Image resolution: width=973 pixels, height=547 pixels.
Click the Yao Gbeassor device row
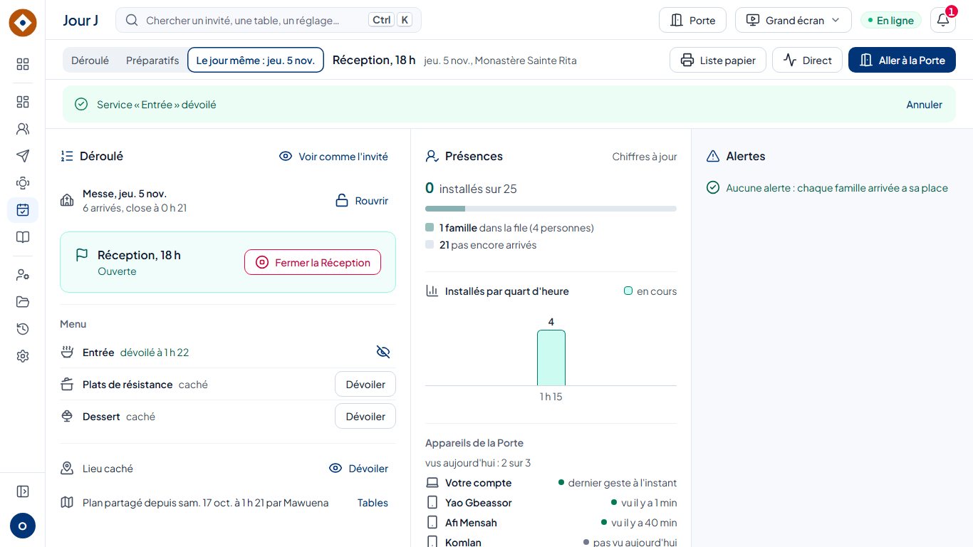coord(551,503)
